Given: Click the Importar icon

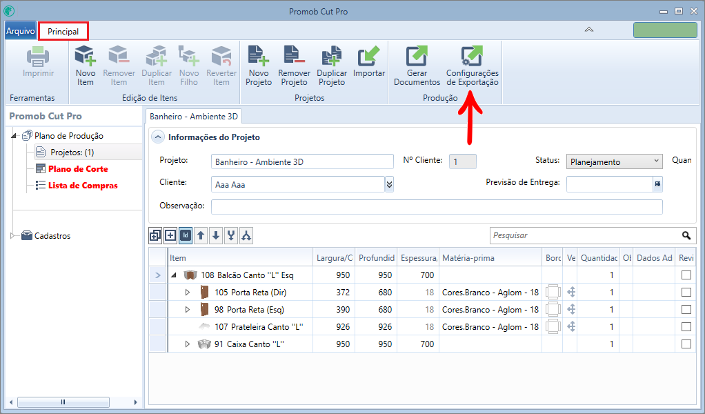Looking at the screenshot, I should [x=368, y=56].
